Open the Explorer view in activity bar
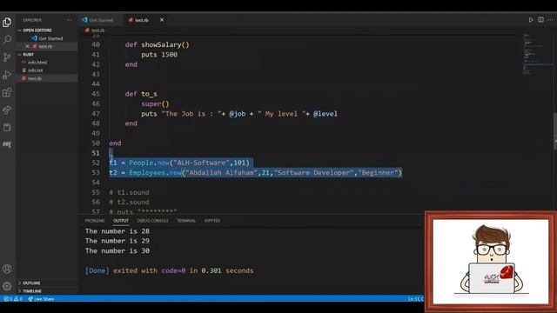Image resolution: width=557 pixels, height=313 pixels. pos(7,23)
